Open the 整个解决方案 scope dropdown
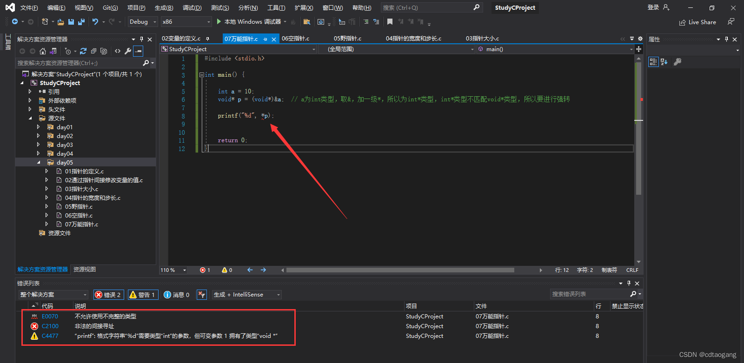The height and width of the screenshot is (363, 744). [x=53, y=295]
